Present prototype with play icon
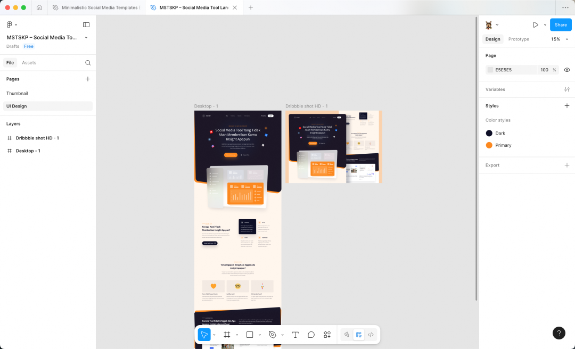The height and width of the screenshot is (349, 575). coord(536,24)
